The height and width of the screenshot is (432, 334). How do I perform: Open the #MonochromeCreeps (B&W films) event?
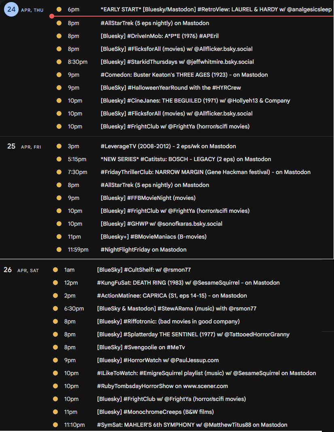pyautogui.click(x=155, y=413)
